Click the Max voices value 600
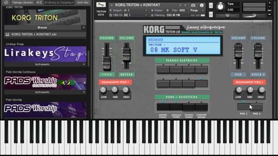 pyautogui.click(x=182, y=10)
